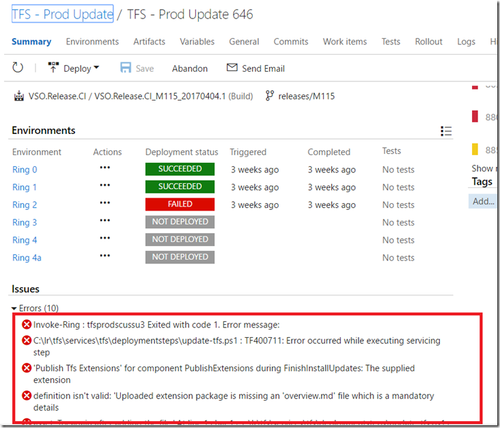Open the actions ellipsis for Ring 4
This screenshot has height=428, width=500.
point(105,238)
